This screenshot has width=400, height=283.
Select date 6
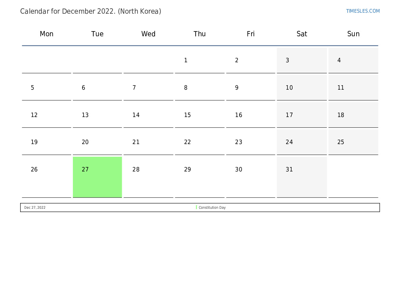(98, 88)
